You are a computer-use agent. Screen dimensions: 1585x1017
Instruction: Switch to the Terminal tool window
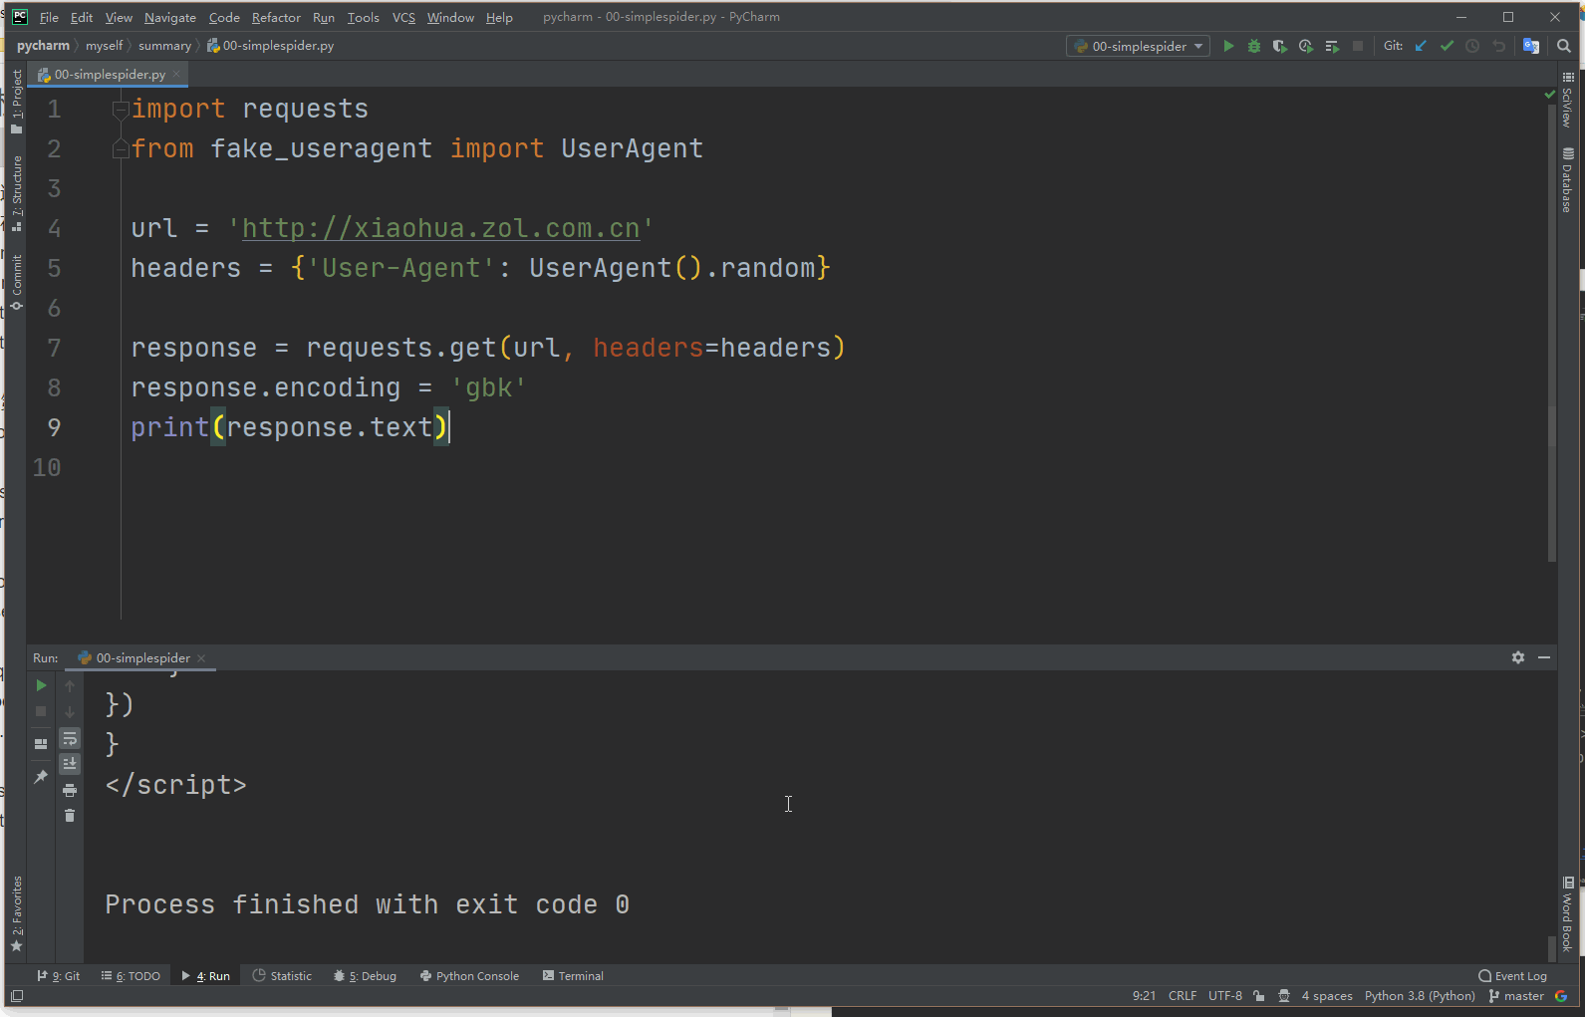pyautogui.click(x=573, y=976)
